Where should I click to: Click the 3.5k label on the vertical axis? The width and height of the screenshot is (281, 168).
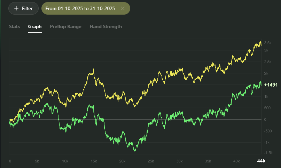coord(268,43)
